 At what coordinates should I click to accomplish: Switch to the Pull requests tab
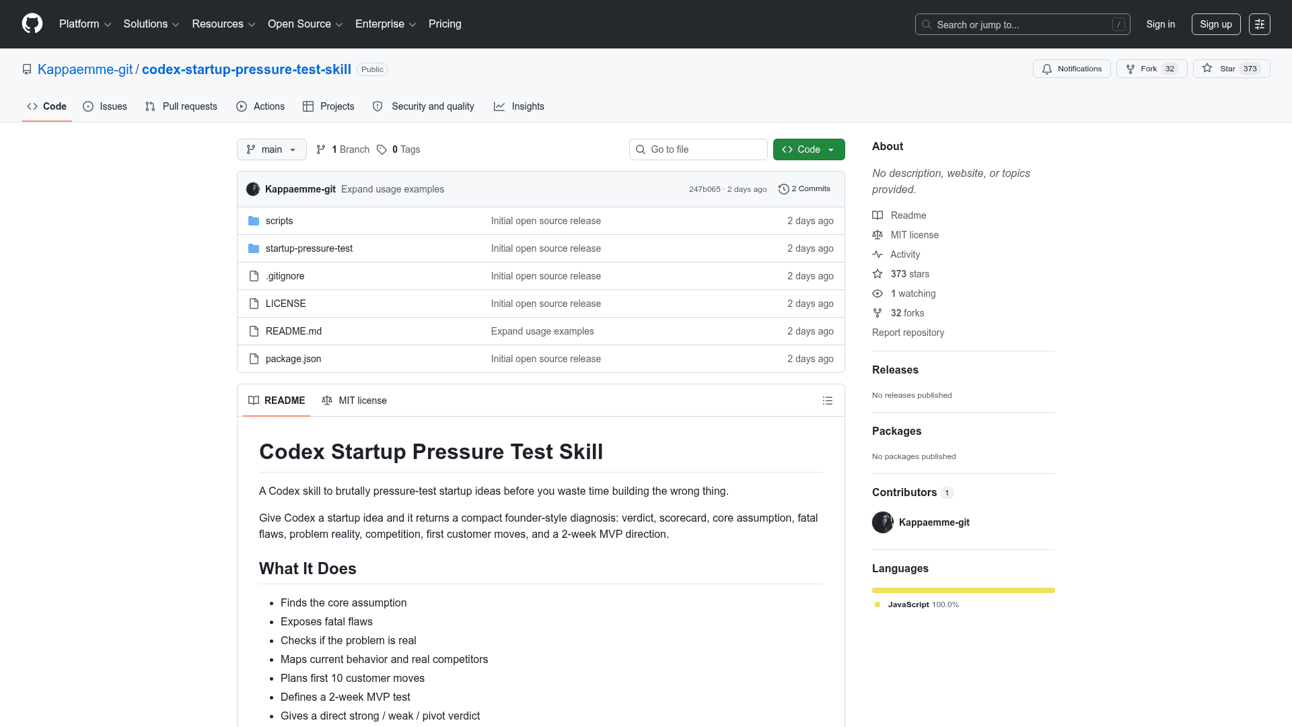[x=181, y=106]
